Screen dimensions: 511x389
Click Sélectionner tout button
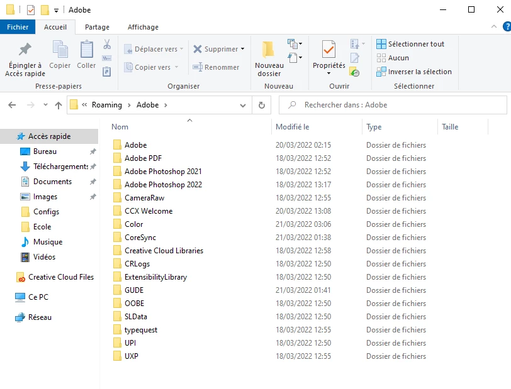(x=410, y=44)
